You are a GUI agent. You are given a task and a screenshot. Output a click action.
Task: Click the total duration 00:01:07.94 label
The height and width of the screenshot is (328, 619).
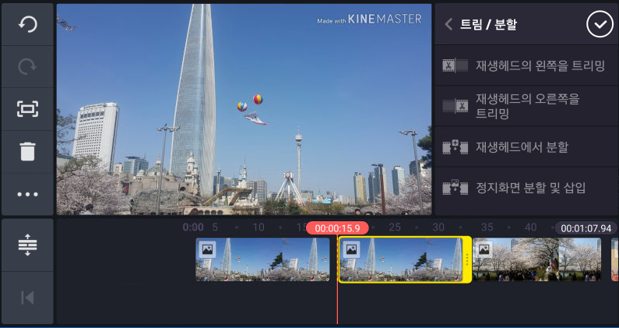586,228
